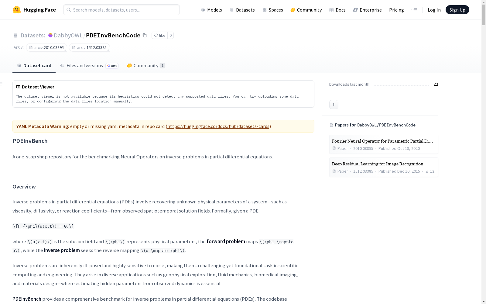The width and height of the screenshot is (486, 304).
Task: Go to the Pricing page
Action: [396, 10]
